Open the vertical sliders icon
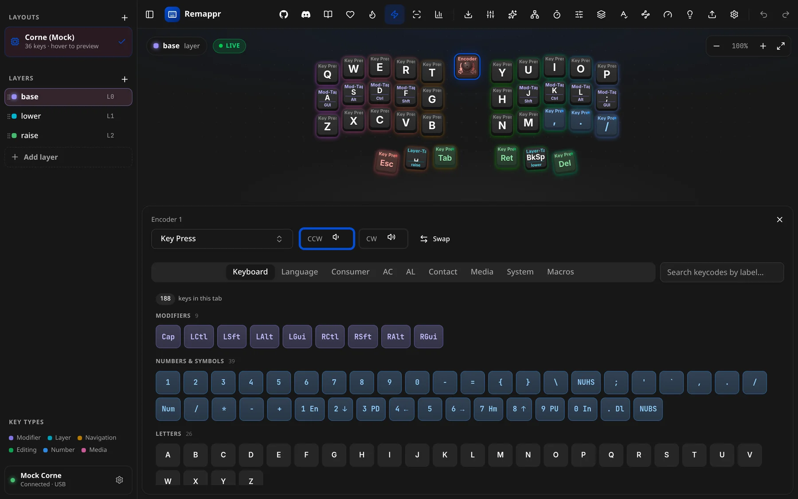This screenshot has width=798, height=499. (490, 15)
